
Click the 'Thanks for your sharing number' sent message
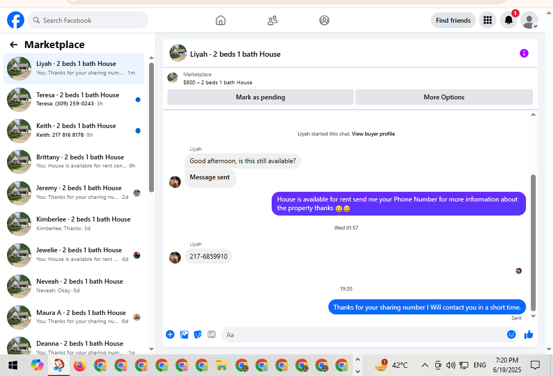tap(427, 307)
